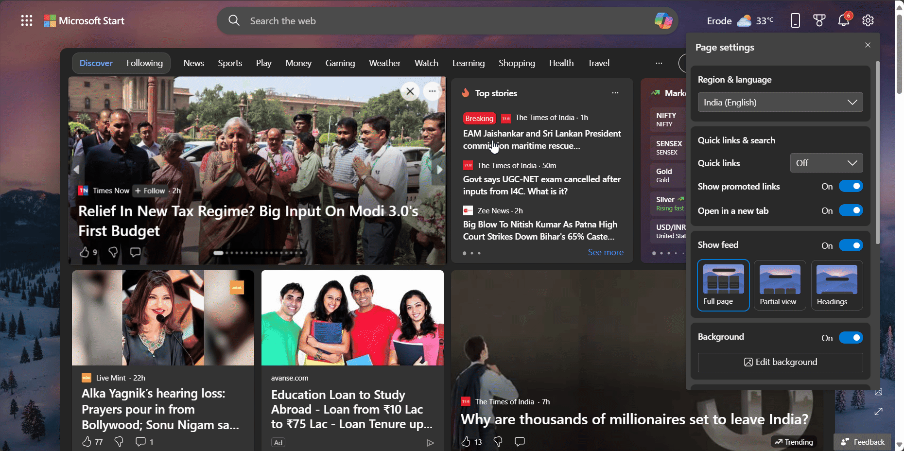The image size is (904, 451).
Task: Click the Page settings panel scrollbar
Action: coord(877,153)
